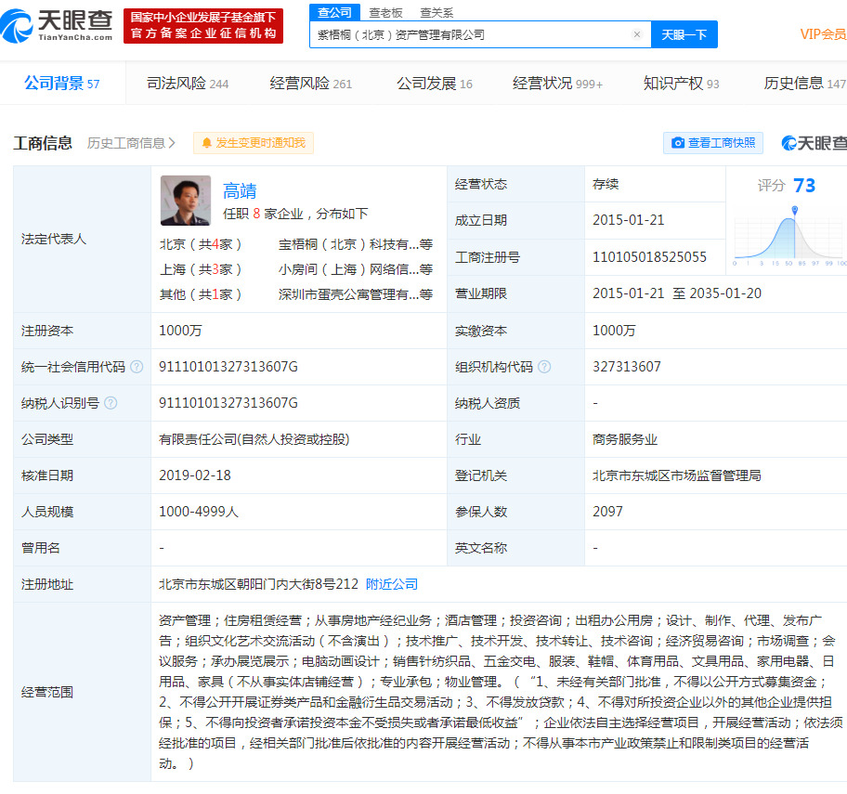Click the 人员规模 value 1000-4999人
The height and width of the screenshot is (794, 847).
tap(198, 512)
